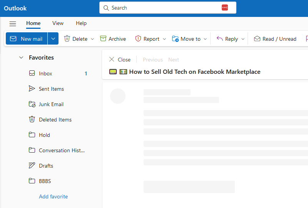
Task: Click inside the Search field
Action: coord(162,8)
